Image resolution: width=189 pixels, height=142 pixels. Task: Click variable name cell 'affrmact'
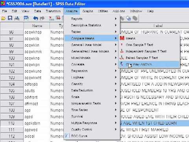pyautogui.click(x=37, y=104)
